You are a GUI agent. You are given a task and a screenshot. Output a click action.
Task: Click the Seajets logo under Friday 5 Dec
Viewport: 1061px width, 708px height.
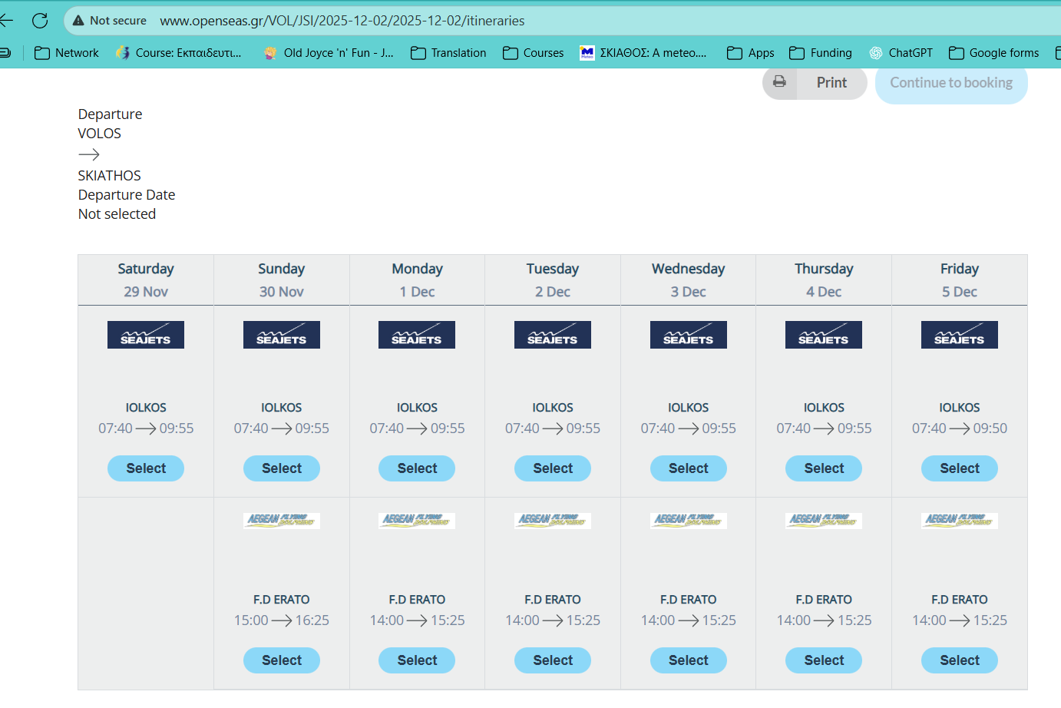[959, 335]
